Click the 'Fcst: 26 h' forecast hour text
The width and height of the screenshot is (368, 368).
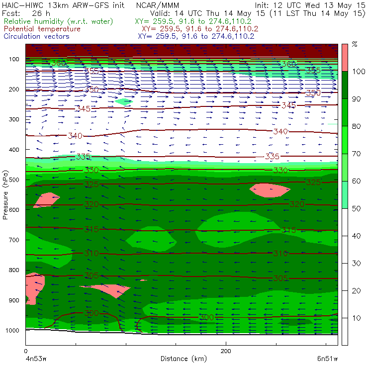(26, 13)
